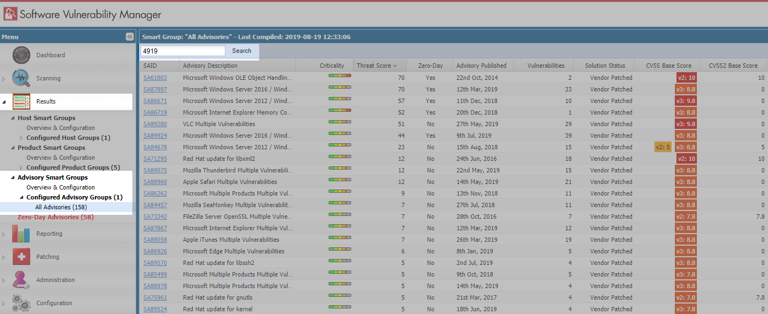Expand the Patching menu section
The width and height of the screenshot is (768, 314).
pos(4,257)
